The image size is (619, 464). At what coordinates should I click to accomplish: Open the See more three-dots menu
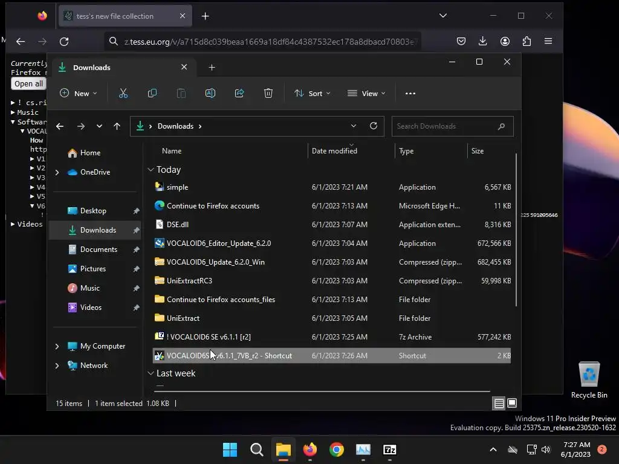(410, 94)
